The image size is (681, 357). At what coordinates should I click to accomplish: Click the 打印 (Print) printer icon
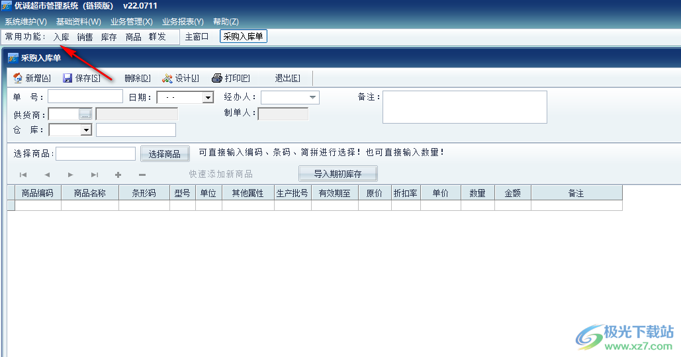click(216, 78)
